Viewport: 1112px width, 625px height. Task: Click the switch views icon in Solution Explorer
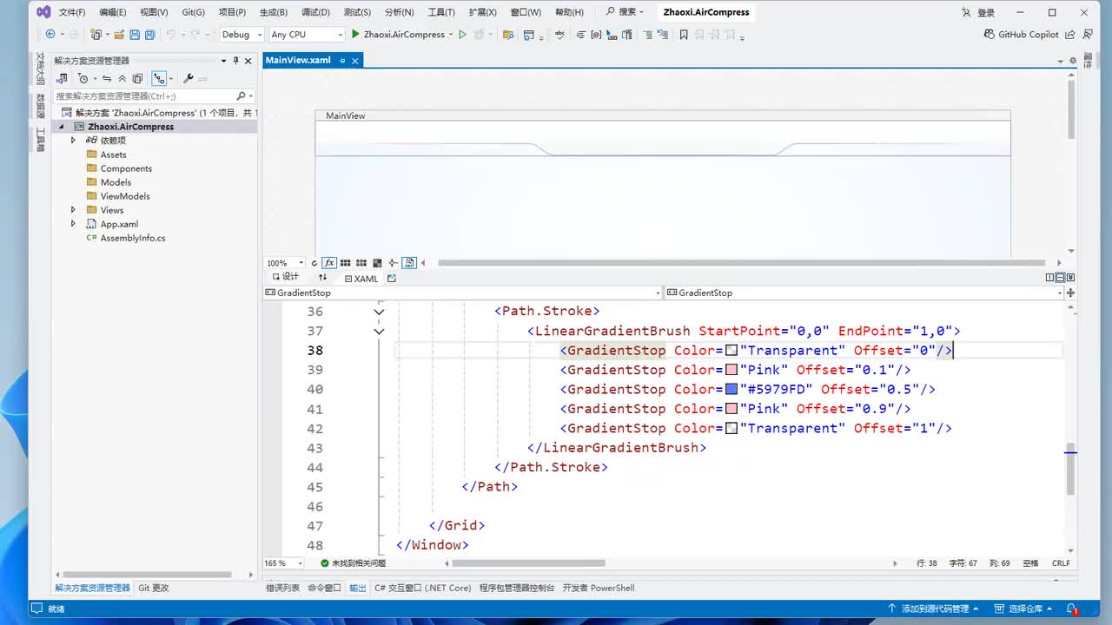point(62,79)
